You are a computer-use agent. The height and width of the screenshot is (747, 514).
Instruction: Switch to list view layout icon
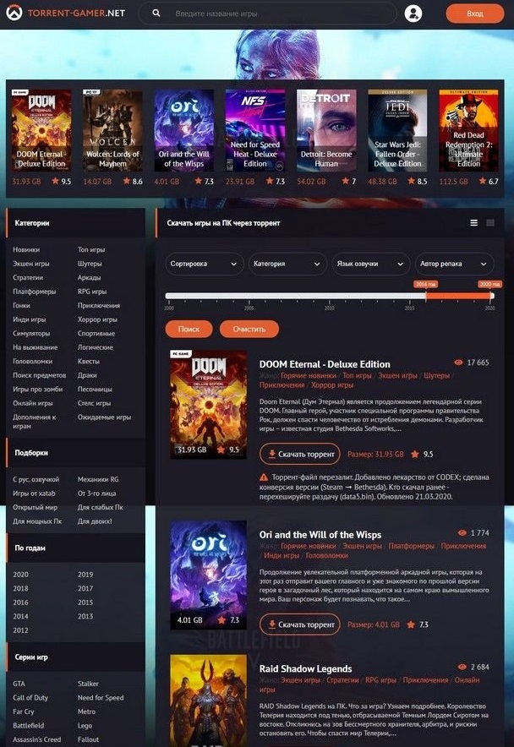[474, 223]
